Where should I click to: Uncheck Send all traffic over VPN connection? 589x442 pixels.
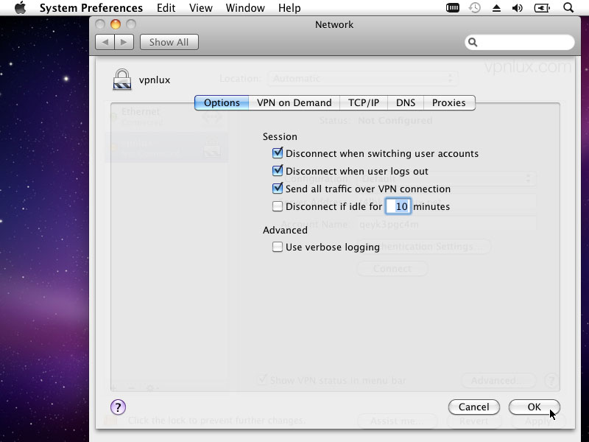click(278, 188)
